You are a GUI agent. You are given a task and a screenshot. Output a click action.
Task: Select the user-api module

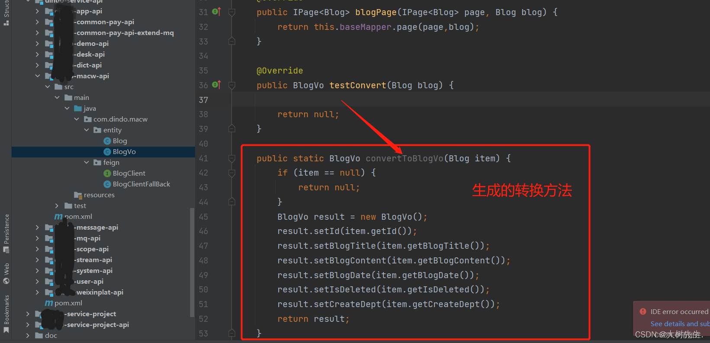[88, 282]
